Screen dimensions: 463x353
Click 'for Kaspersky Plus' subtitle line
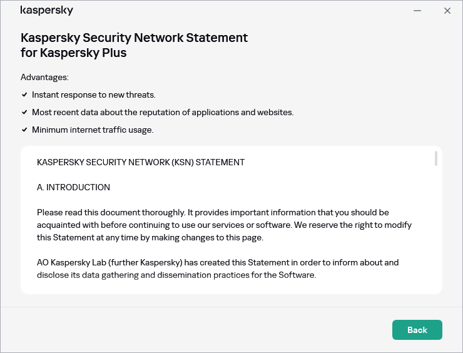(x=74, y=53)
